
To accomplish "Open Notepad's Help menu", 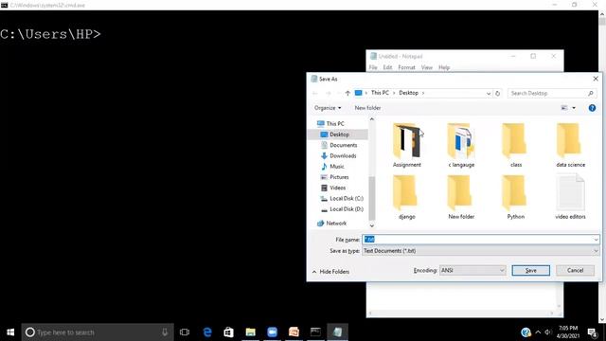I will coord(444,67).
